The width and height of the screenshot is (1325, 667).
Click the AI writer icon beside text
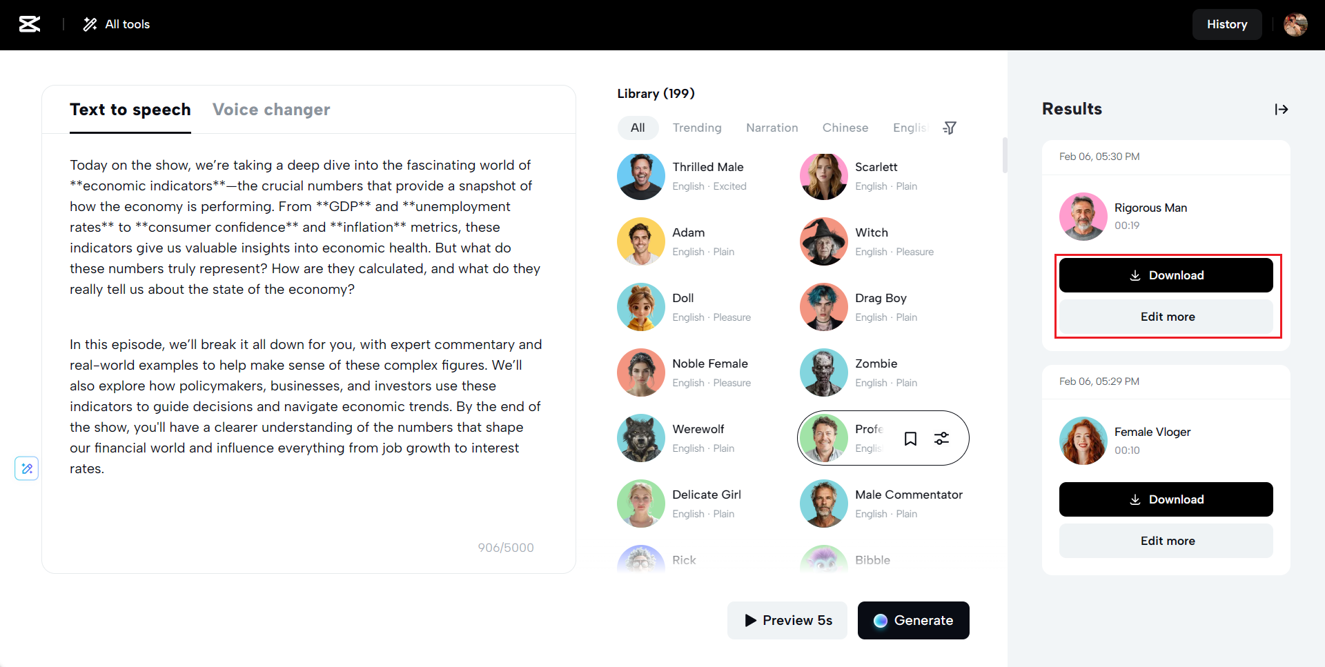tap(27, 468)
